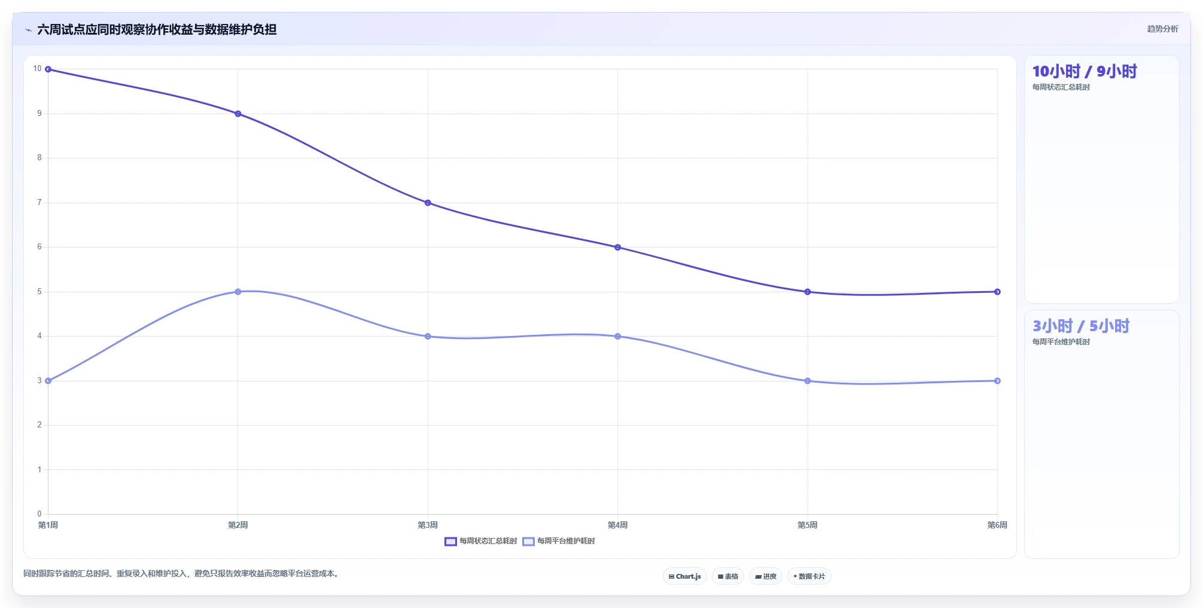
Task: Click the 趋势分析 label in header
Action: pyautogui.click(x=1162, y=29)
